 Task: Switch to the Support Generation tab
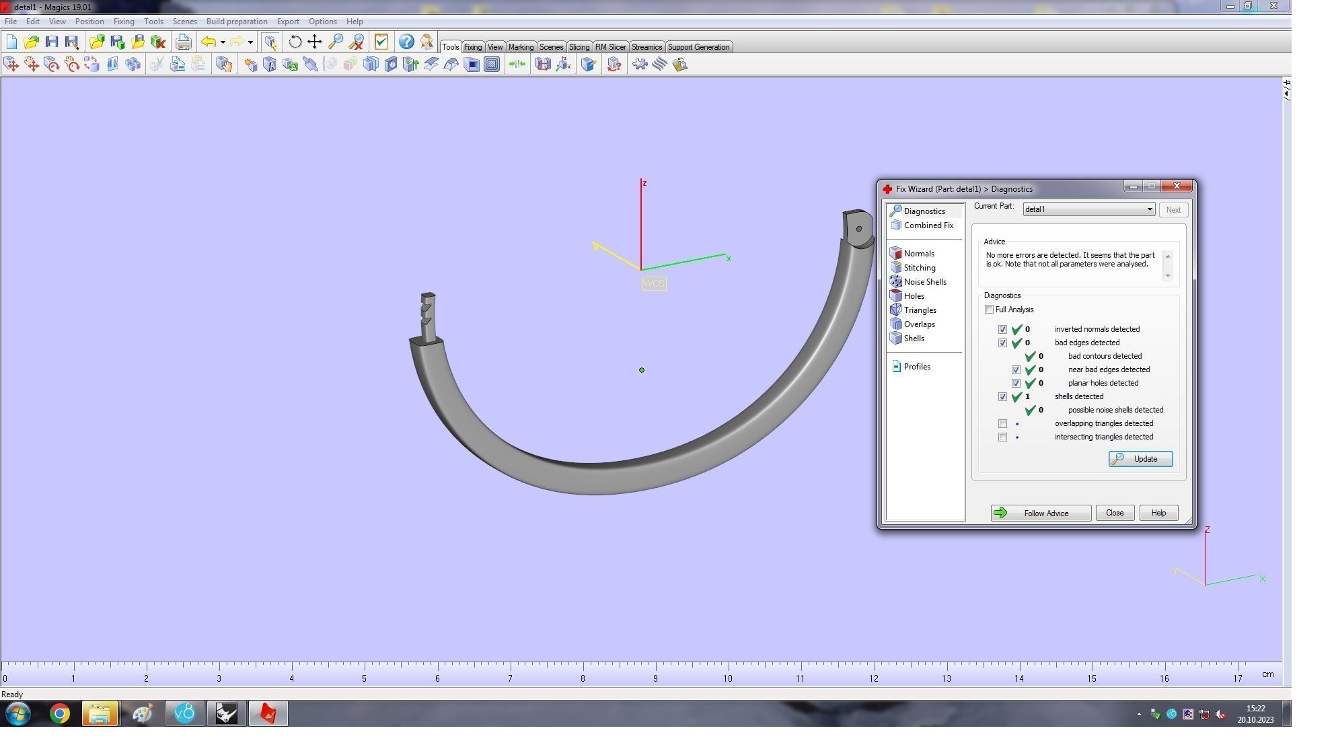698,47
